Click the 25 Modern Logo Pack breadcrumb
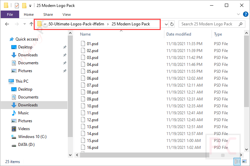 coord(131,24)
